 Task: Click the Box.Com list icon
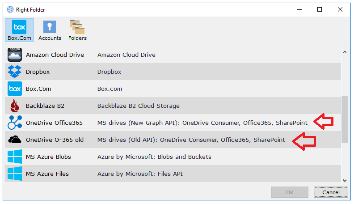[15, 89]
